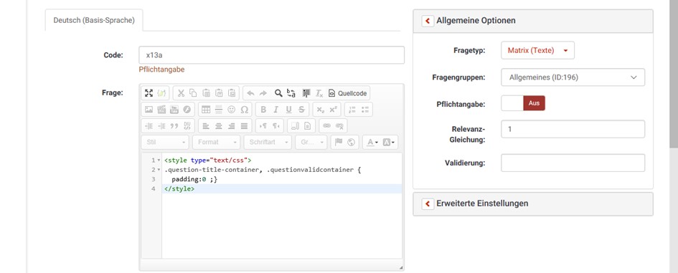The width and height of the screenshot is (678, 273).
Task: Click the Increase Indent icon
Action: click(161, 125)
